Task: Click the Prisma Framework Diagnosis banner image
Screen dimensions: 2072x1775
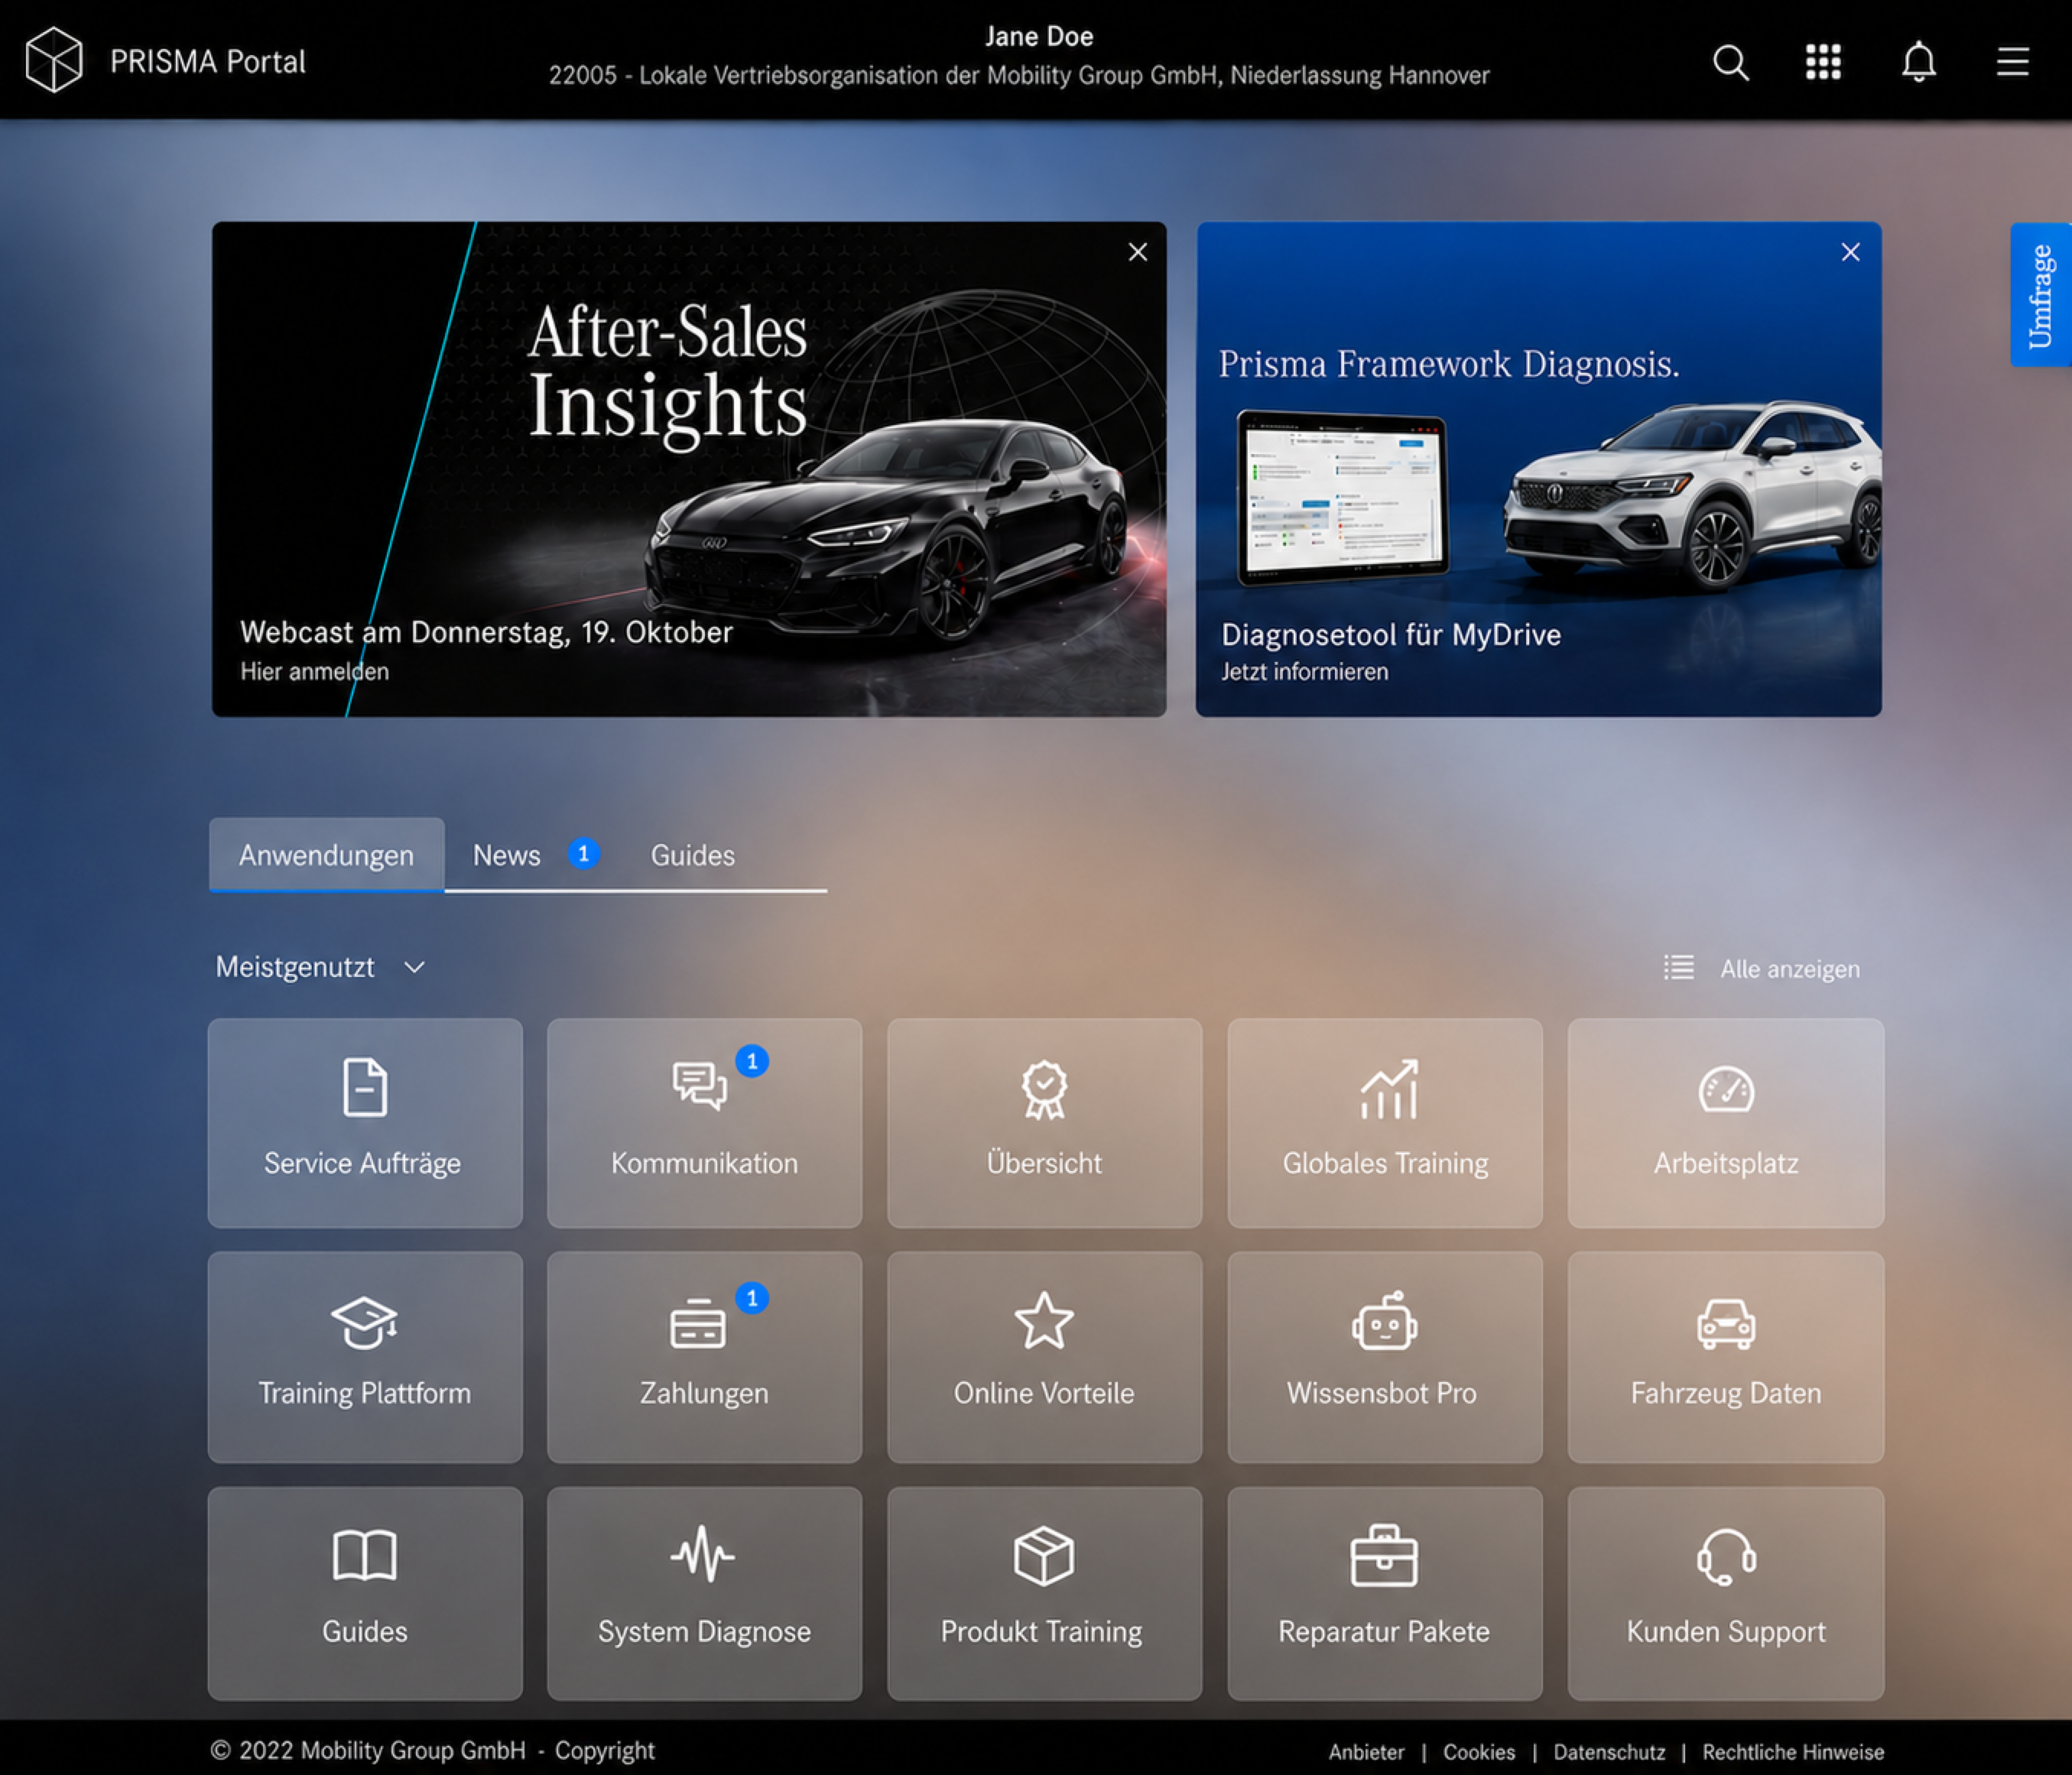Action: click(x=1539, y=468)
